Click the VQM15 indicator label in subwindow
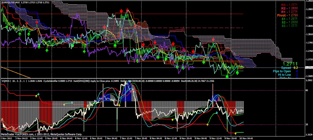313x140 pixels. coord(5,81)
